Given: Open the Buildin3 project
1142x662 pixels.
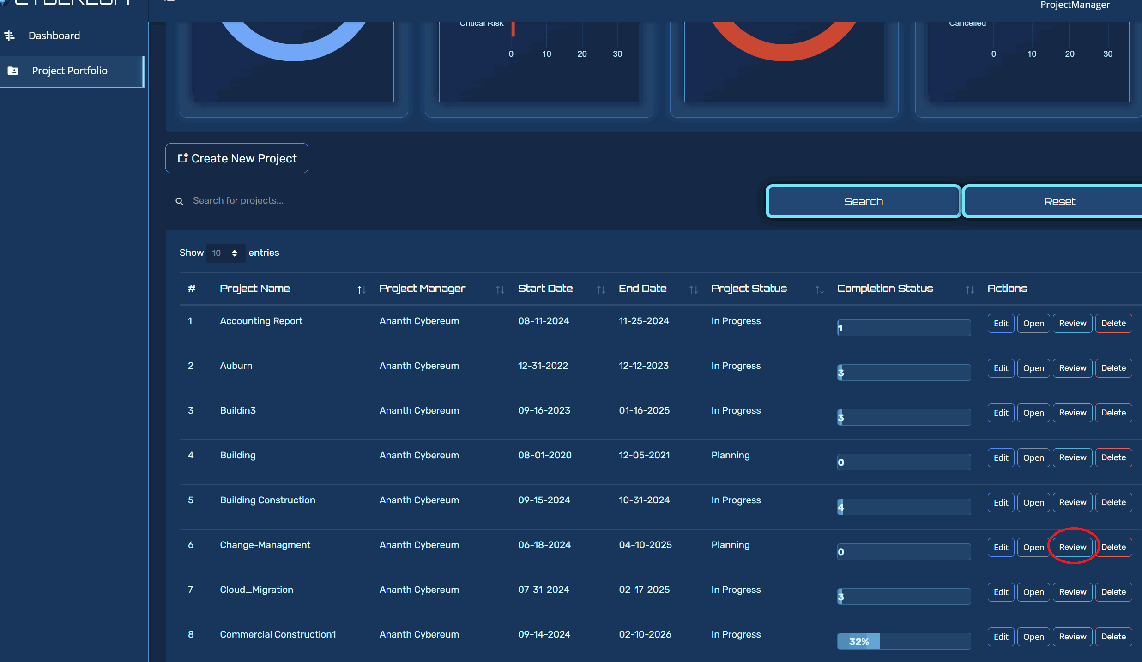Looking at the screenshot, I should click(1033, 413).
